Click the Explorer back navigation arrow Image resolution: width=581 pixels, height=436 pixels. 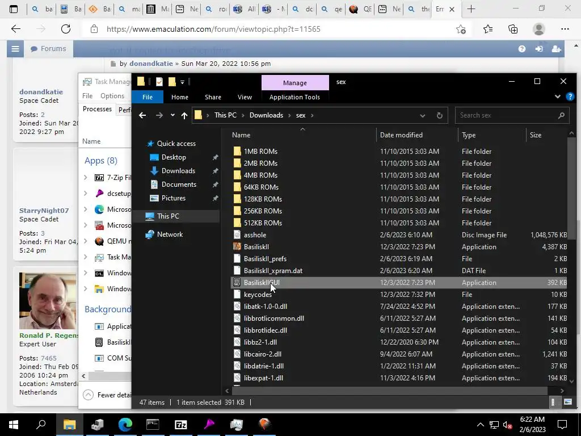(142, 115)
